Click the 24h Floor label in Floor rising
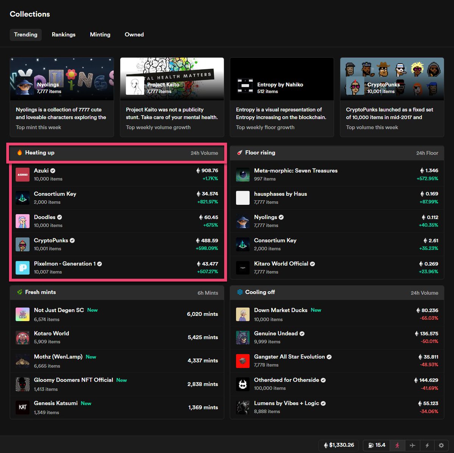This screenshot has height=453, width=454. coord(427,153)
